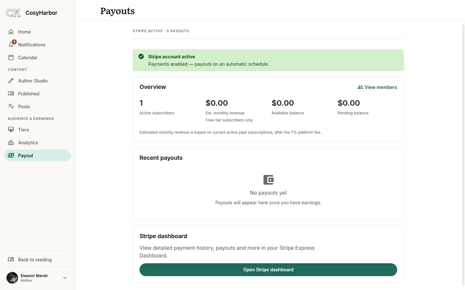465x290 pixels.
Task: Click the View members people icon
Action: click(x=360, y=87)
